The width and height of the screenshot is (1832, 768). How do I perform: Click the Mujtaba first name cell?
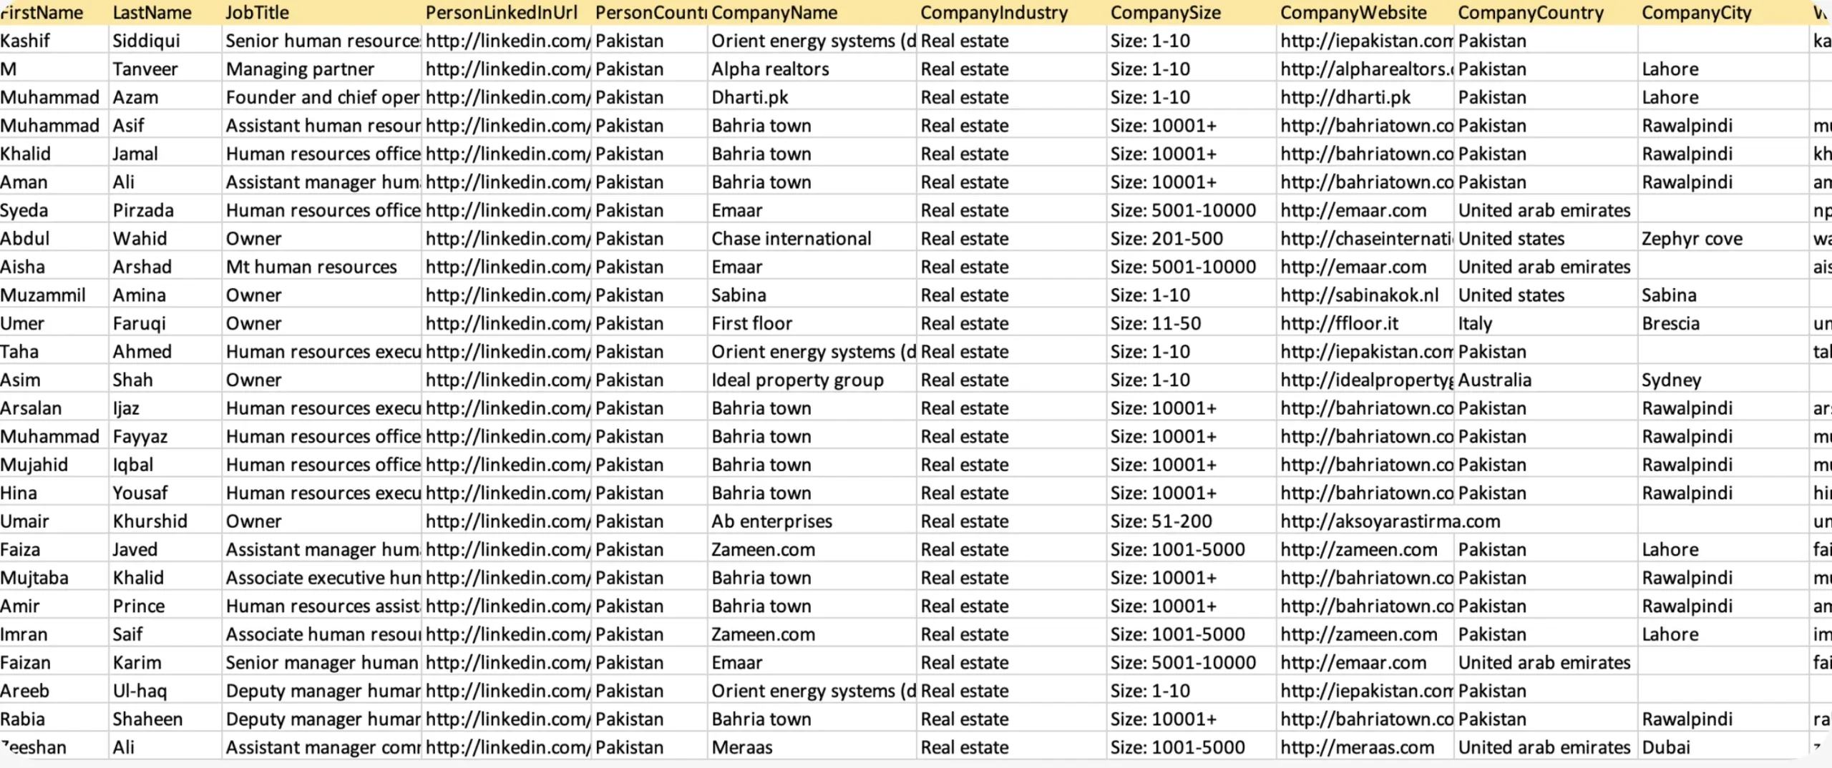[x=54, y=577]
